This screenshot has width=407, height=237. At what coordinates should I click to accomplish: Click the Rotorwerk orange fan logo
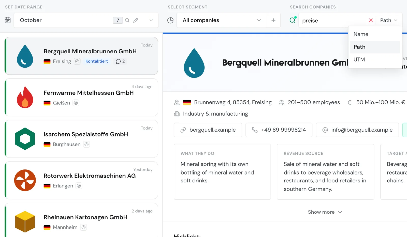coord(25,180)
